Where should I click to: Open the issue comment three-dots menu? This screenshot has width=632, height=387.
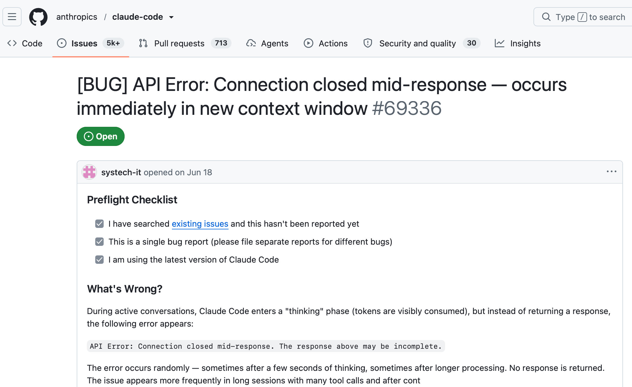611,171
